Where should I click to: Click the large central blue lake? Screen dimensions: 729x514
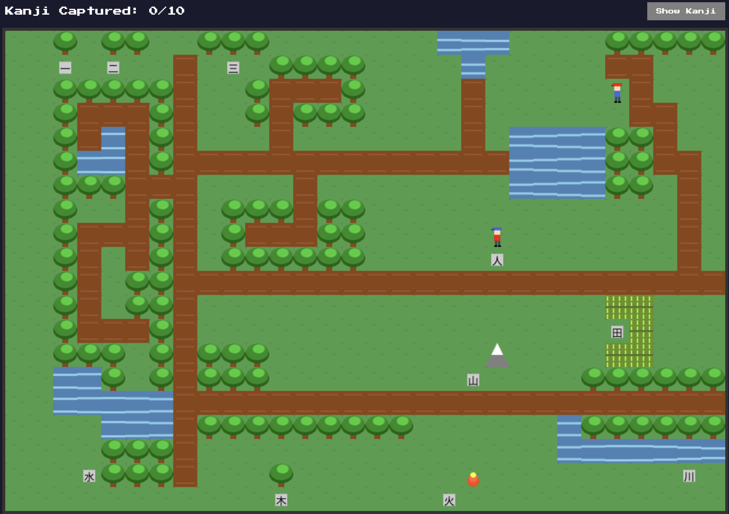(x=557, y=162)
